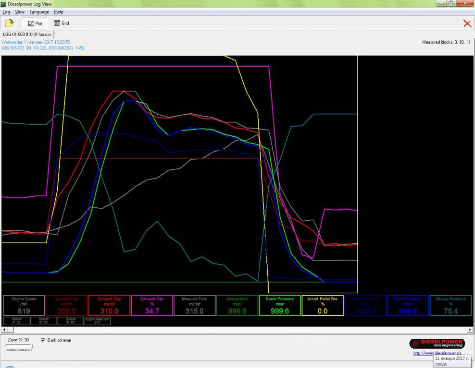Click the horizontal scrollbar right arrow
475x368 pixels.
coord(470,330)
